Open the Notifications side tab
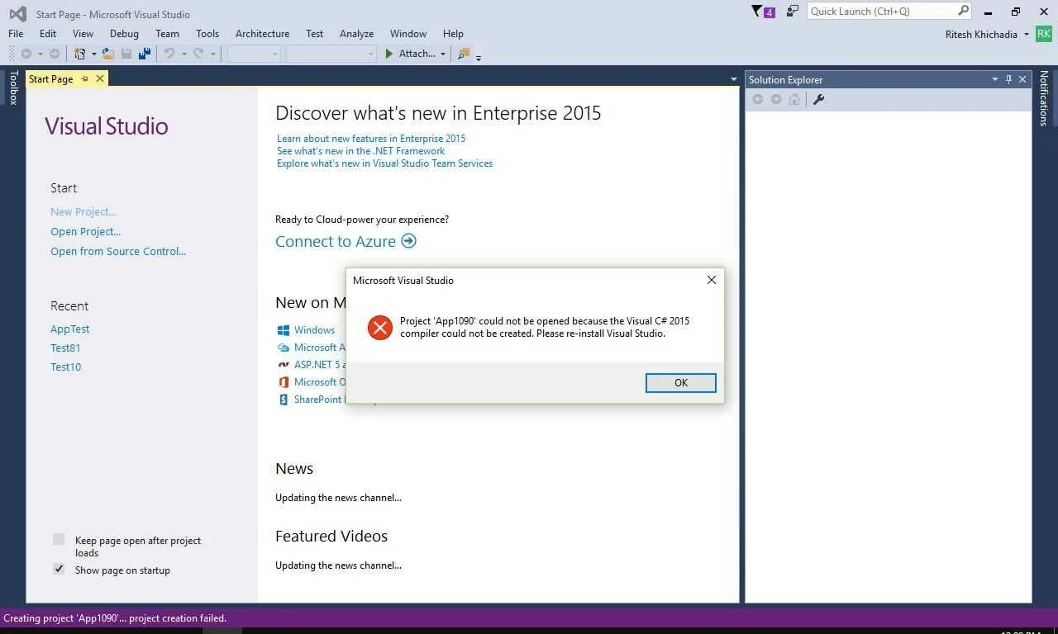1058x634 pixels. (x=1044, y=98)
